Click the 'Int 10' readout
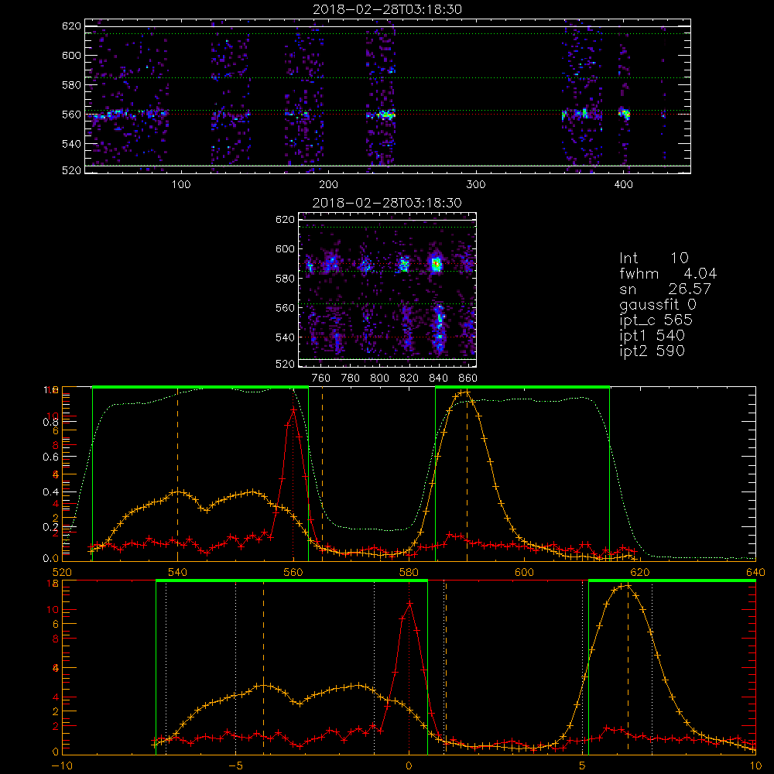 pos(653,258)
